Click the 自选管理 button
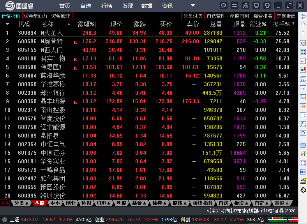The width and height of the screenshot is (307, 224). coord(216,16)
